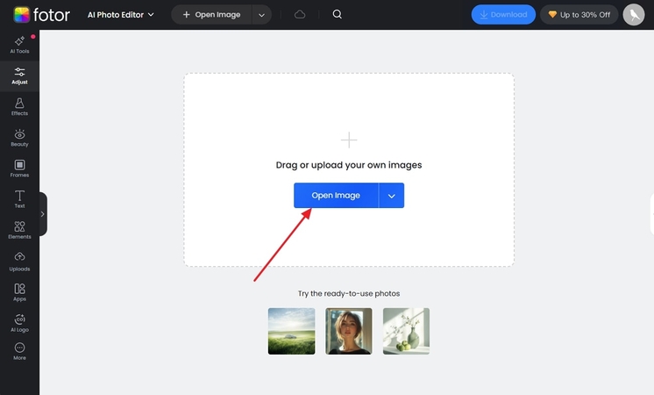Open the user profile avatar
The height and width of the screenshot is (395, 654).
(x=634, y=15)
